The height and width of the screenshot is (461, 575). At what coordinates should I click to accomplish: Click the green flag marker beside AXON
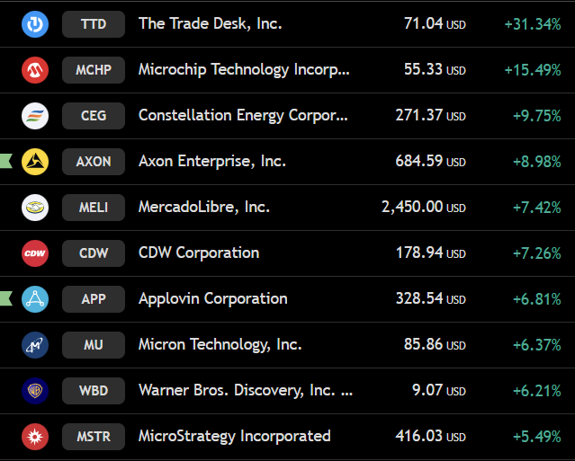6,162
